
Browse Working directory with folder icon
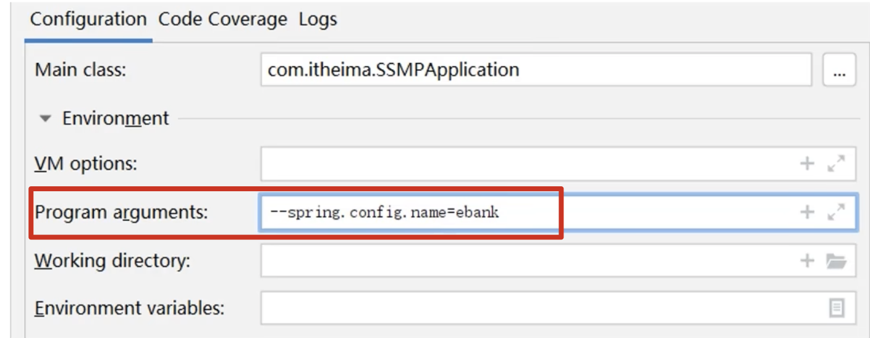836,262
